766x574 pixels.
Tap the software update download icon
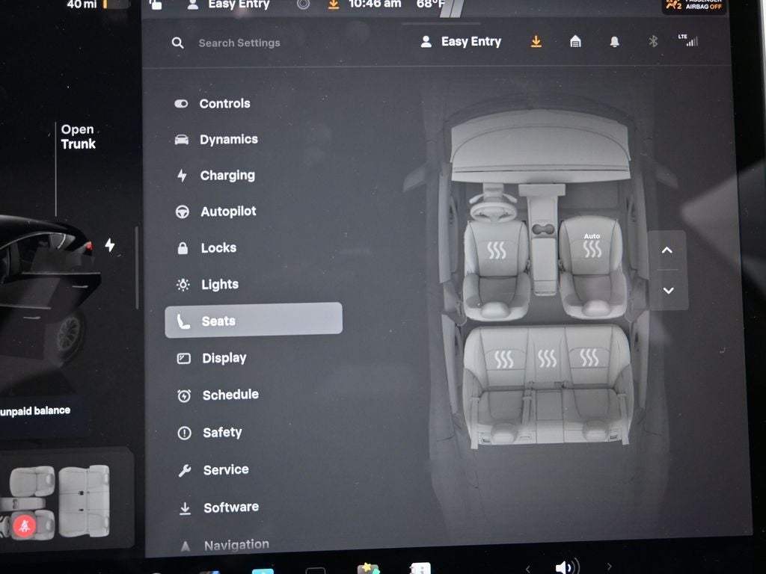(x=536, y=42)
